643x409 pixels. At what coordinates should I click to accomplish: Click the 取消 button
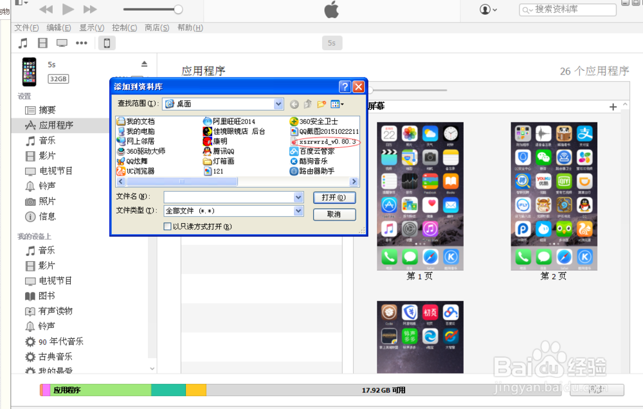[x=334, y=214]
